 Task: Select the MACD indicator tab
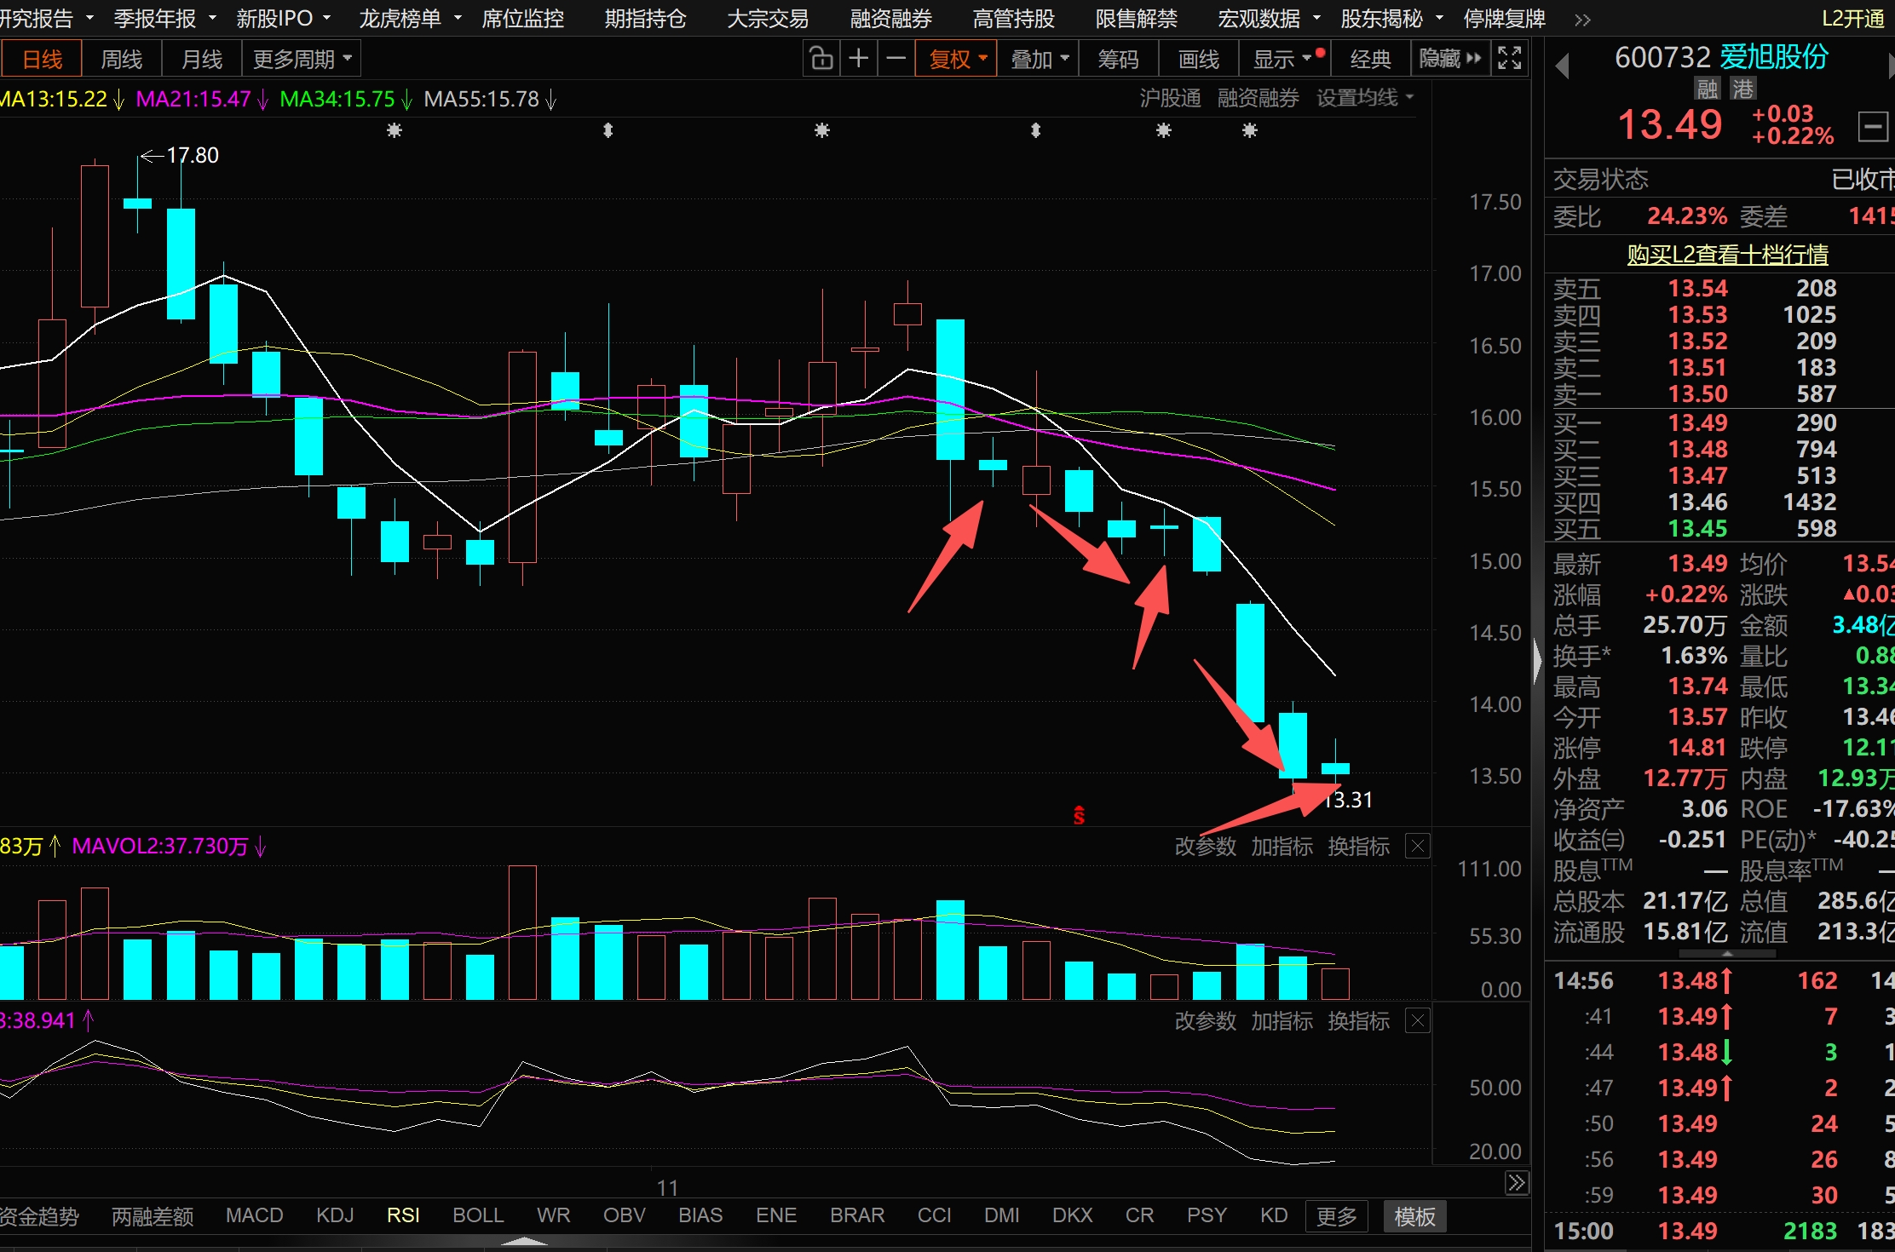(x=254, y=1215)
